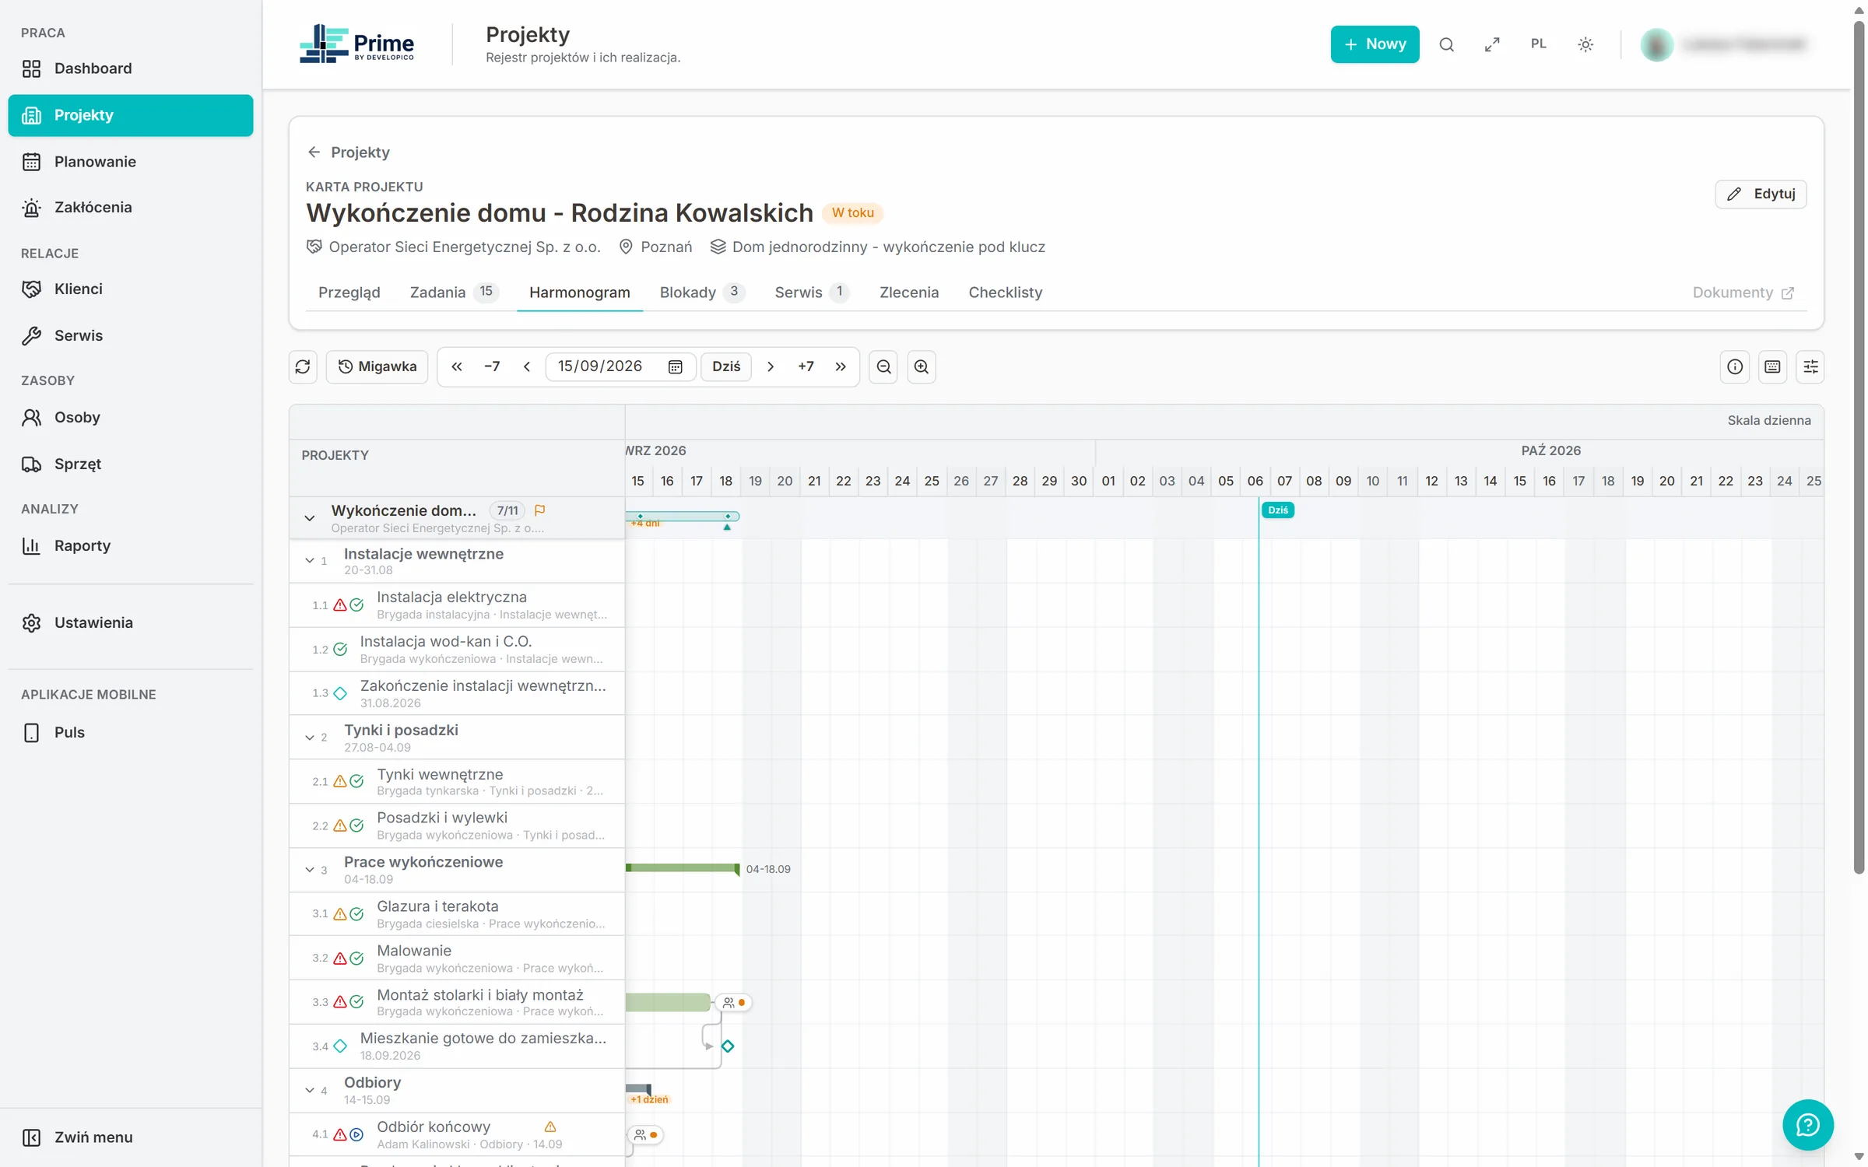Open the Dashboard sidebar item
The width and height of the screenshot is (1868, 1167).
[x=131, y=68]
